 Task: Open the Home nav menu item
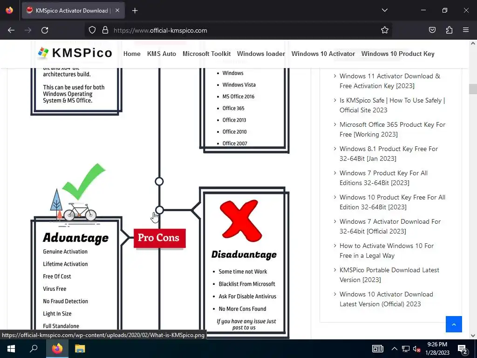(132, 54)
